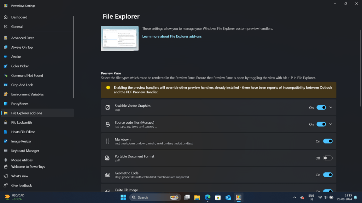
Task: Open Learn more about File Explorer add-ons
Action: (x=172, y=36)
